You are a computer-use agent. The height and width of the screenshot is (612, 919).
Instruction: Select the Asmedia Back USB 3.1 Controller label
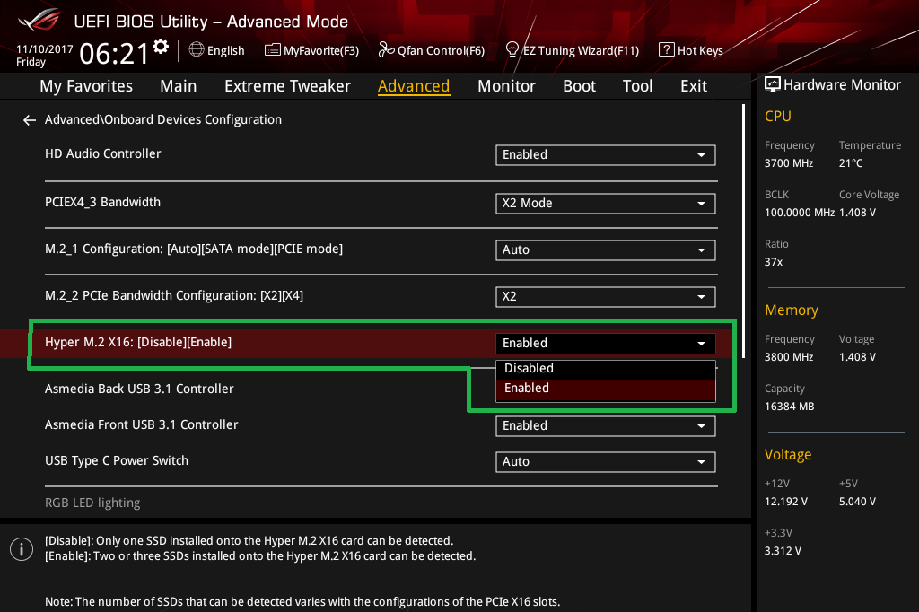[x=139, y=389]
